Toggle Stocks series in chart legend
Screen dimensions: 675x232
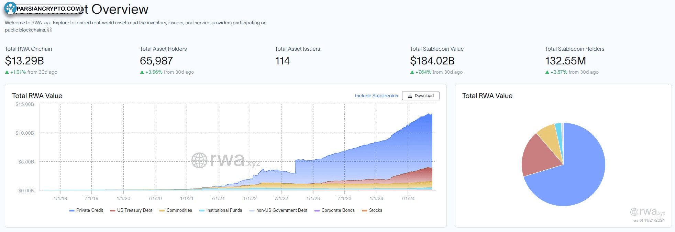(372, 210)
